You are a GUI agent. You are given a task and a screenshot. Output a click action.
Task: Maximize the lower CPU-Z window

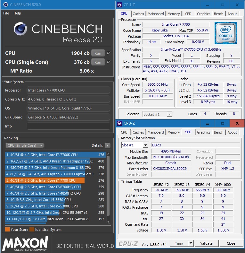tap(222, 123)
